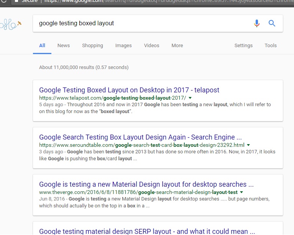The width and height of the screenshot is (294, 235).
Task: Click the theverge.com green URL text
Action: (138, 192)
